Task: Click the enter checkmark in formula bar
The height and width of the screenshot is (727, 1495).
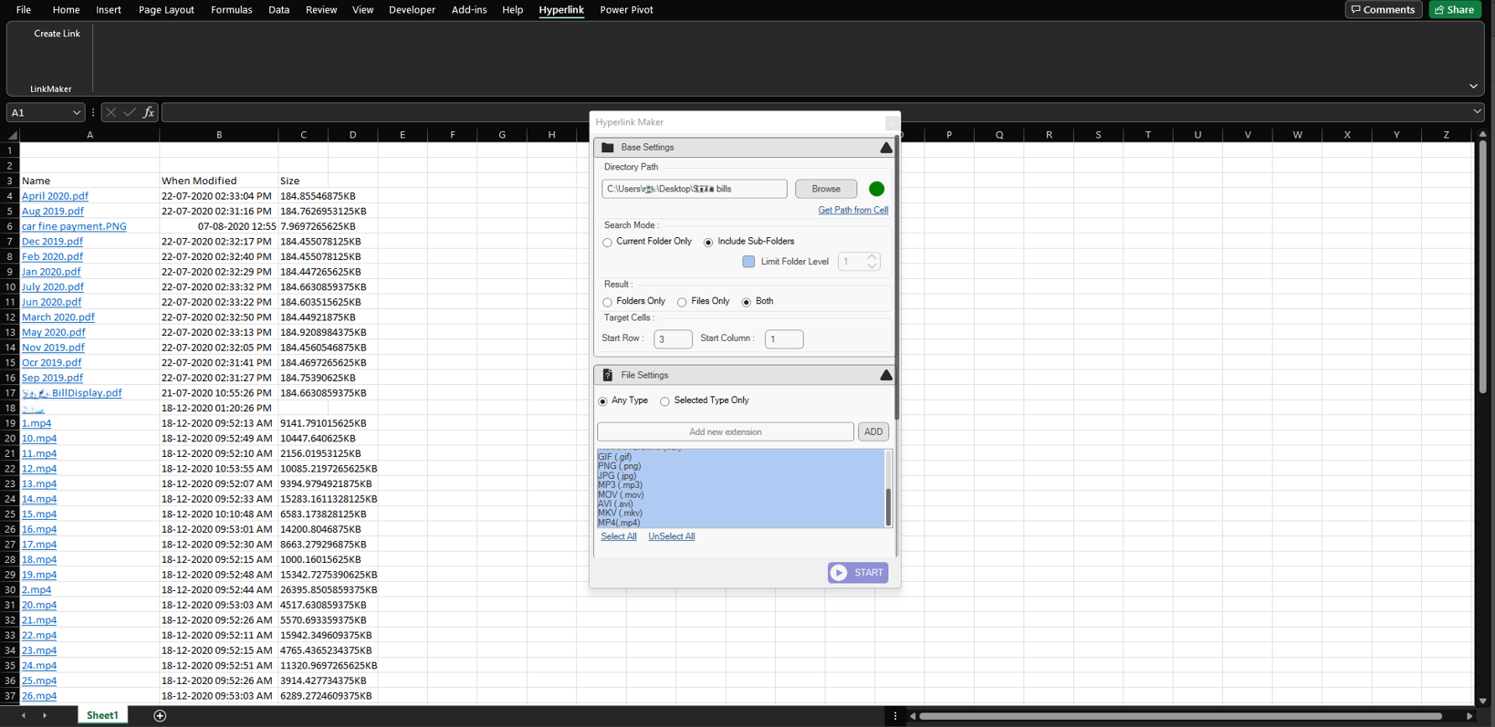Action: click(130, 112)
